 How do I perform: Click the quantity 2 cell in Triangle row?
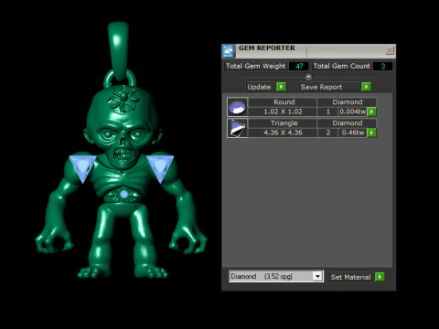328,133
